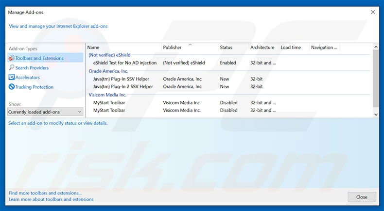Select Toolbars and Extensions add-on type

tap(45, 58)
